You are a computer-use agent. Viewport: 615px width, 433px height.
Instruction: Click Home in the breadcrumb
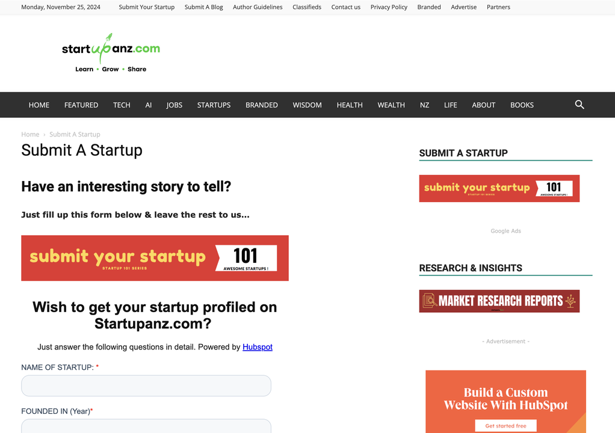[30, 134]
